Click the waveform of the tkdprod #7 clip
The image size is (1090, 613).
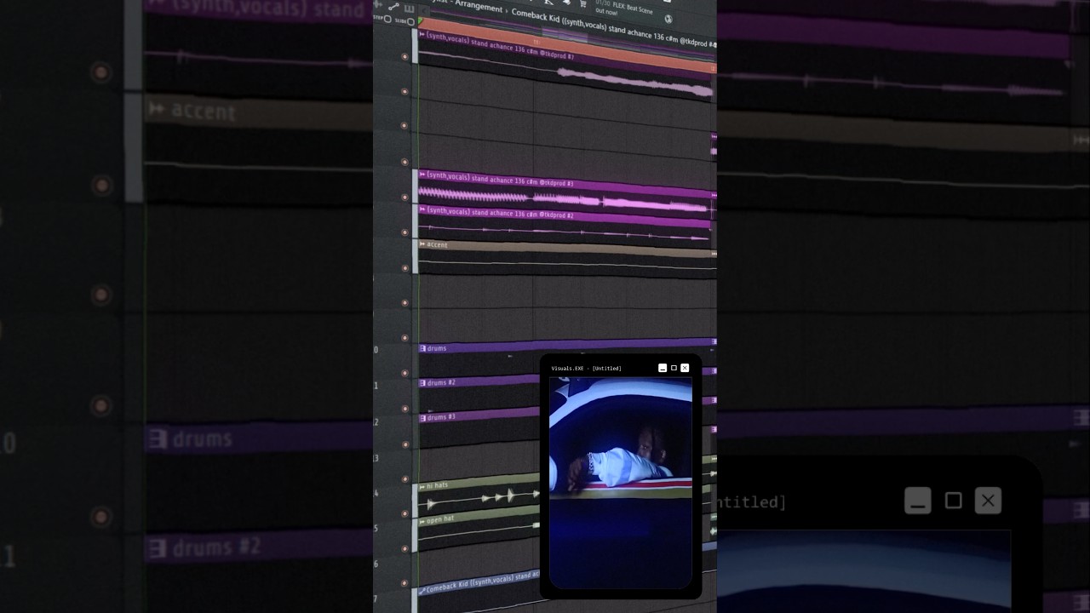[634, 82]
